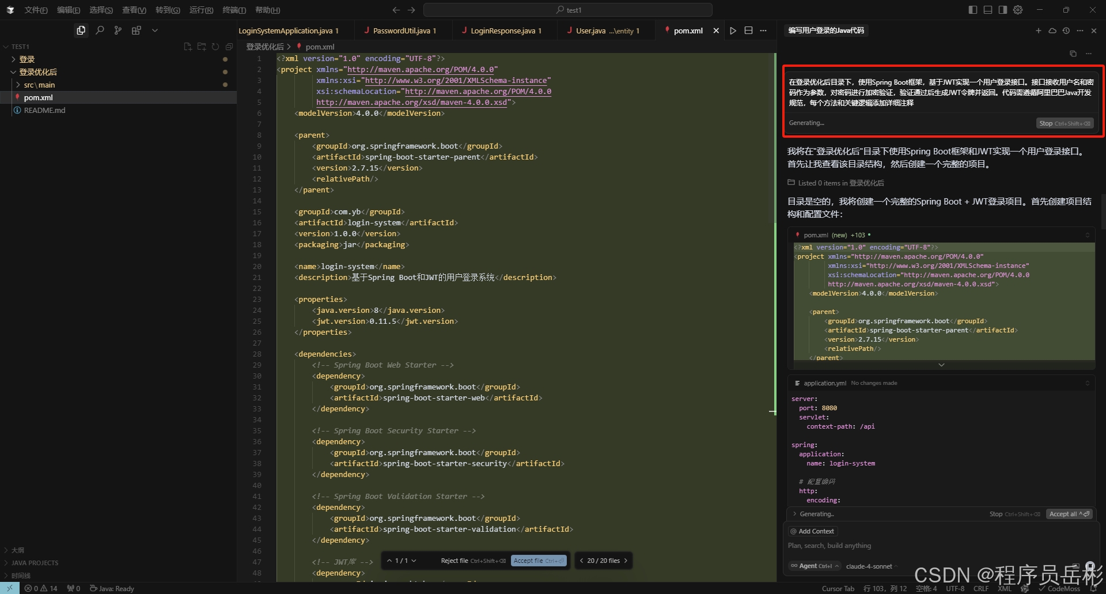Show more sidebar views chevron

154,31
